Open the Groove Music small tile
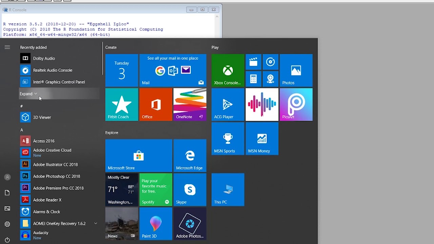Viewport: 434px width, 244px height. pos(271,62)
